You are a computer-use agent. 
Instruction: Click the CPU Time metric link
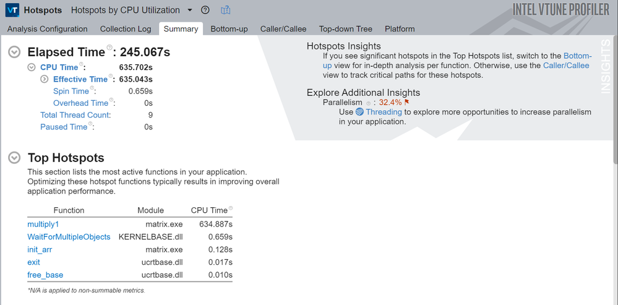(59, 67)
